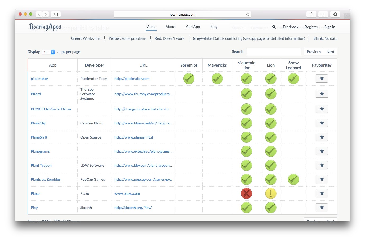Open the Register link

311,27
